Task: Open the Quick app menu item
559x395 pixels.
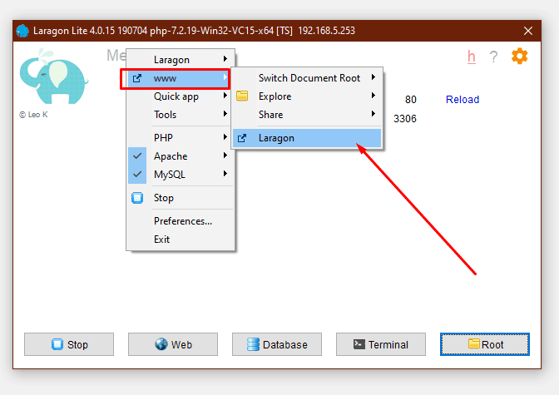Action: [181, 96]
